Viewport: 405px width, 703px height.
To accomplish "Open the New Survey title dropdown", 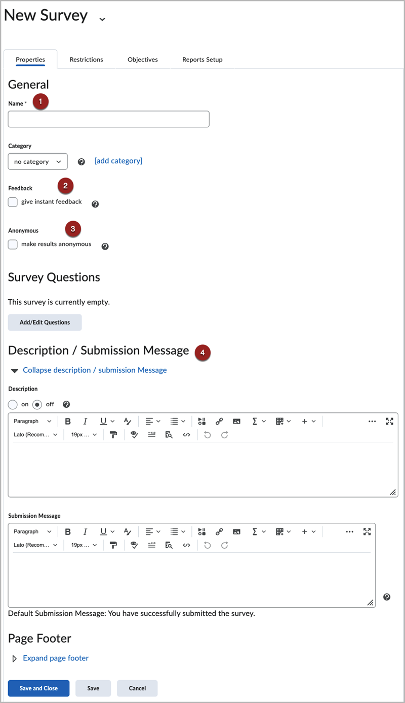I will [x=102, y=19].
